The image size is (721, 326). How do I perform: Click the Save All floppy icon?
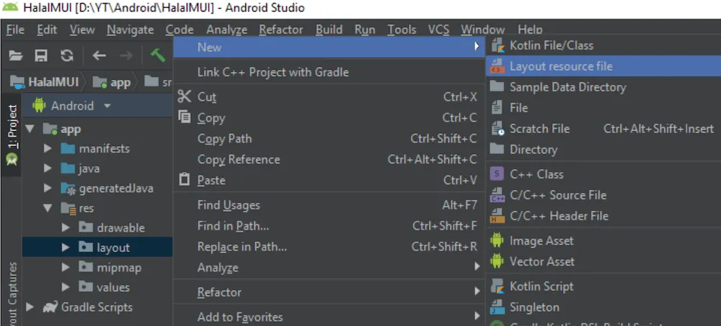(41, 56)
